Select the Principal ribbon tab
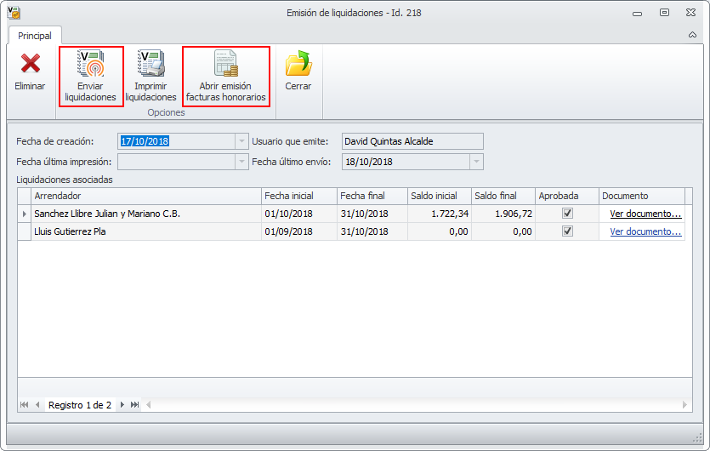The width and height of the screenshot is (710, 451). click(x=35, y=36)
